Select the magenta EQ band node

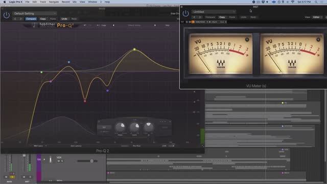51,81
